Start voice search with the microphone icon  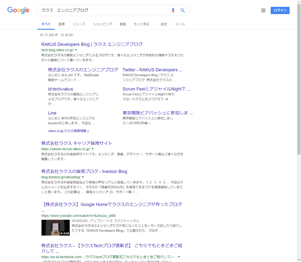pyautogui.click(x=173, y=10)
